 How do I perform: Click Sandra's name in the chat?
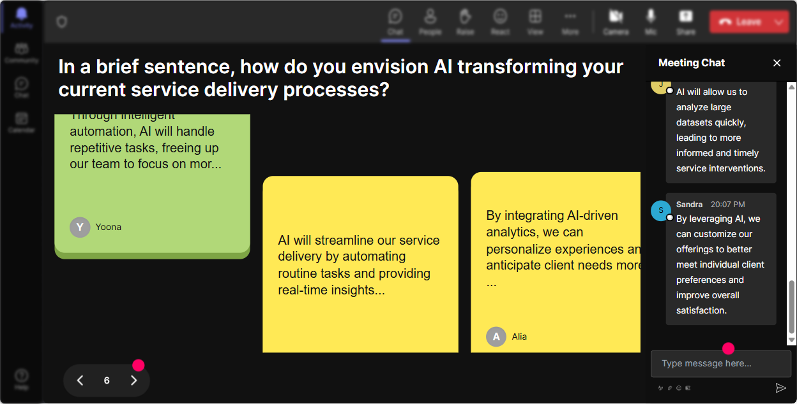click(x=689, y=205)
